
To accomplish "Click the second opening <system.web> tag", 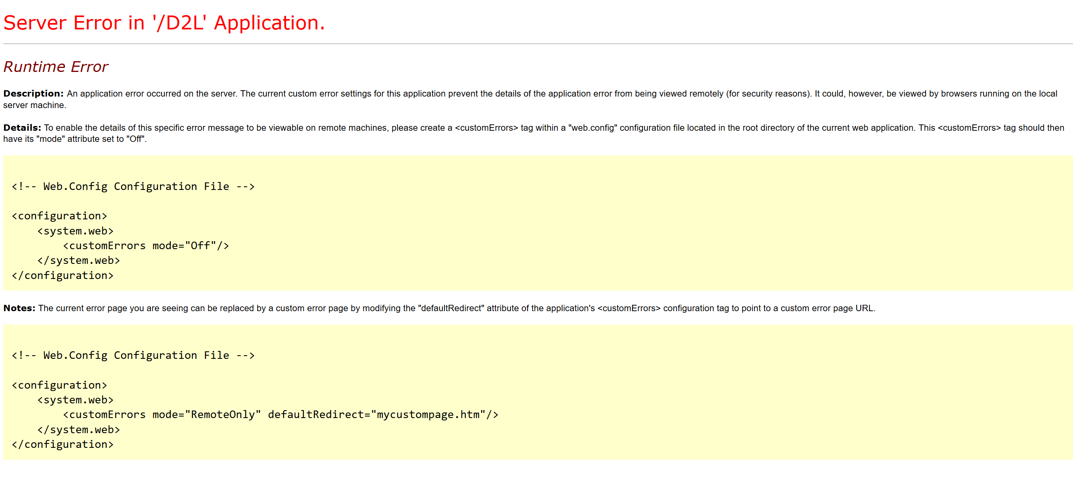I will (x=76, y=400).
